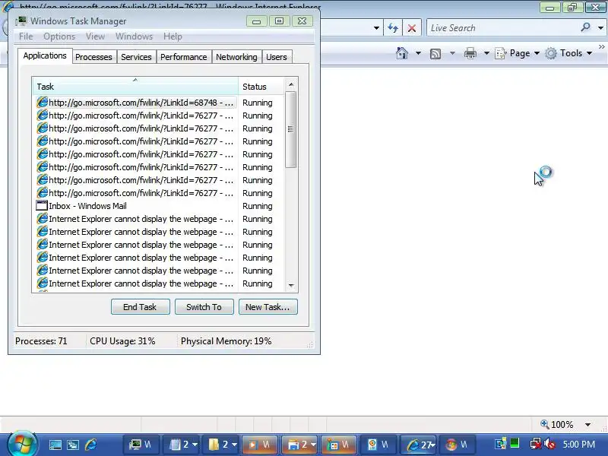This screenshot has width=608, height=456.
Task: Open the Windows Start orb
Action: click(22, 444)
